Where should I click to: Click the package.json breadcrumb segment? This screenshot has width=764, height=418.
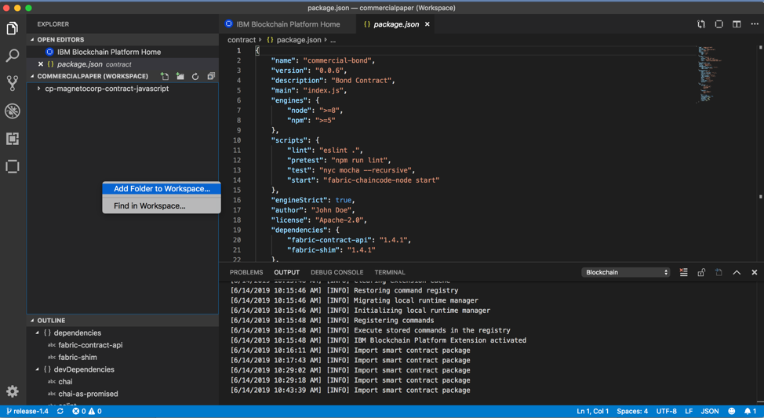pos(299,40)
